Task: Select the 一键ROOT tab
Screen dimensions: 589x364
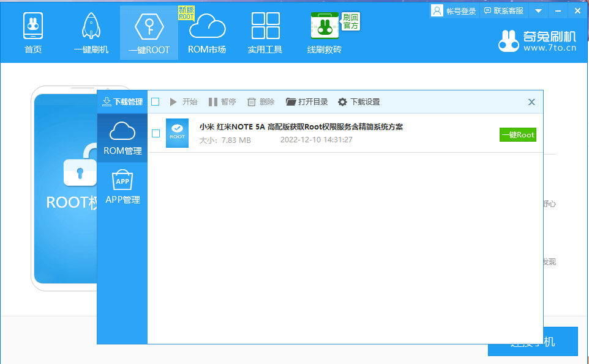Action: [149, 33]
